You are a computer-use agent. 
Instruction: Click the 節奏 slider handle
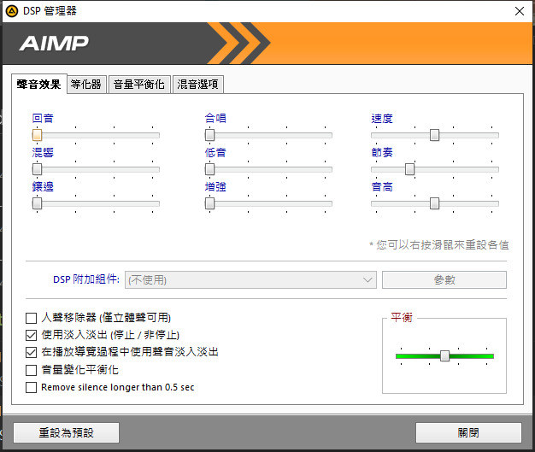pos(409,169)
